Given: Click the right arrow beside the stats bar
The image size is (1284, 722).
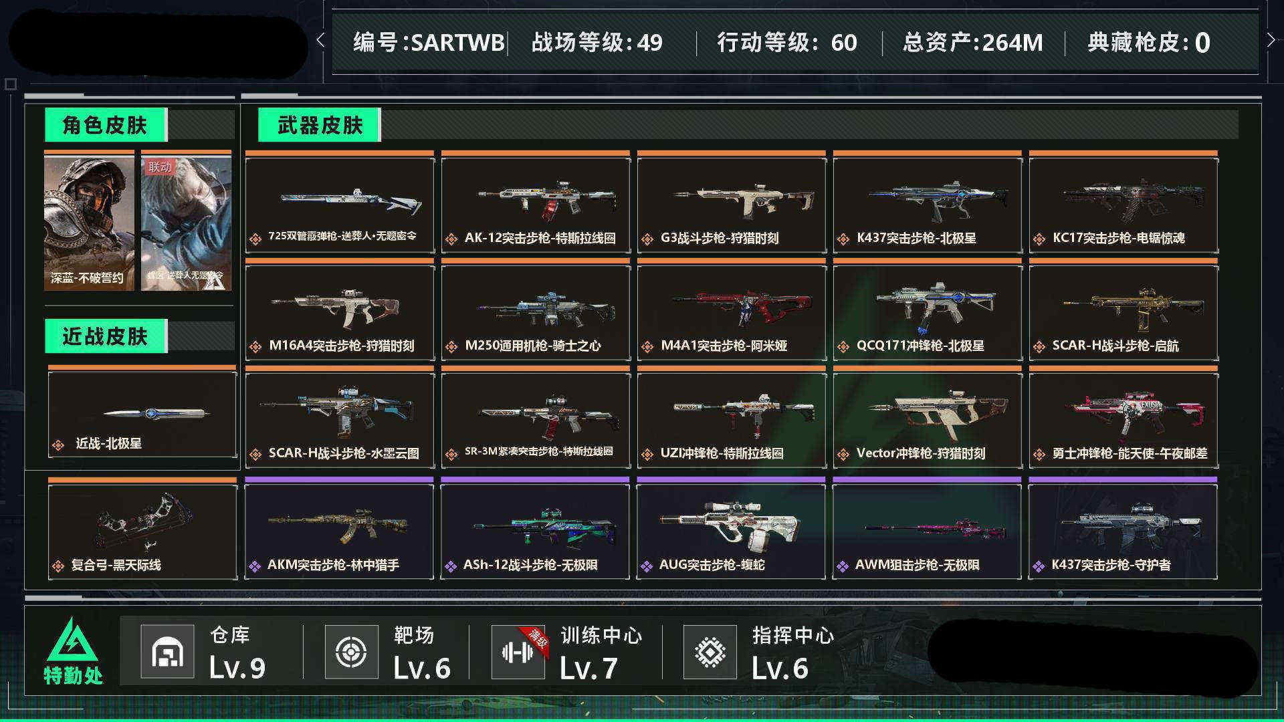Looking at the screenshot, I should (1271, 41).
